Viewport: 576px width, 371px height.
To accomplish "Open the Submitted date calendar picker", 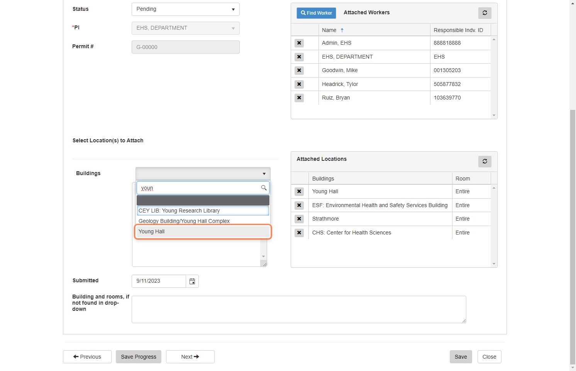I will (x=192, y=281).
